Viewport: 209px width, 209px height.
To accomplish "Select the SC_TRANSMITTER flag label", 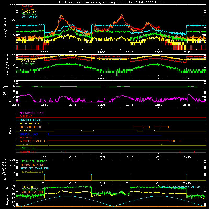I will (30, 127).
